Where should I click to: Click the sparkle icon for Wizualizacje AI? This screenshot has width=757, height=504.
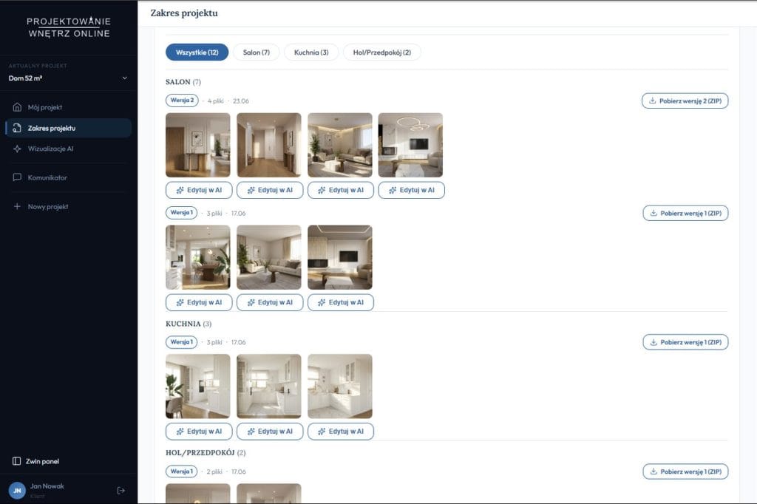coord(17,149)
